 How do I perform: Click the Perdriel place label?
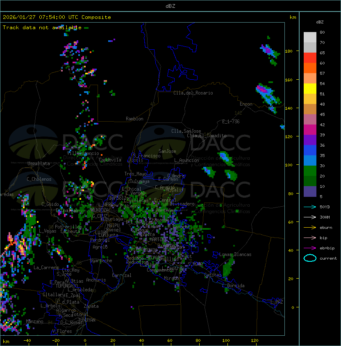click(100, 240)
